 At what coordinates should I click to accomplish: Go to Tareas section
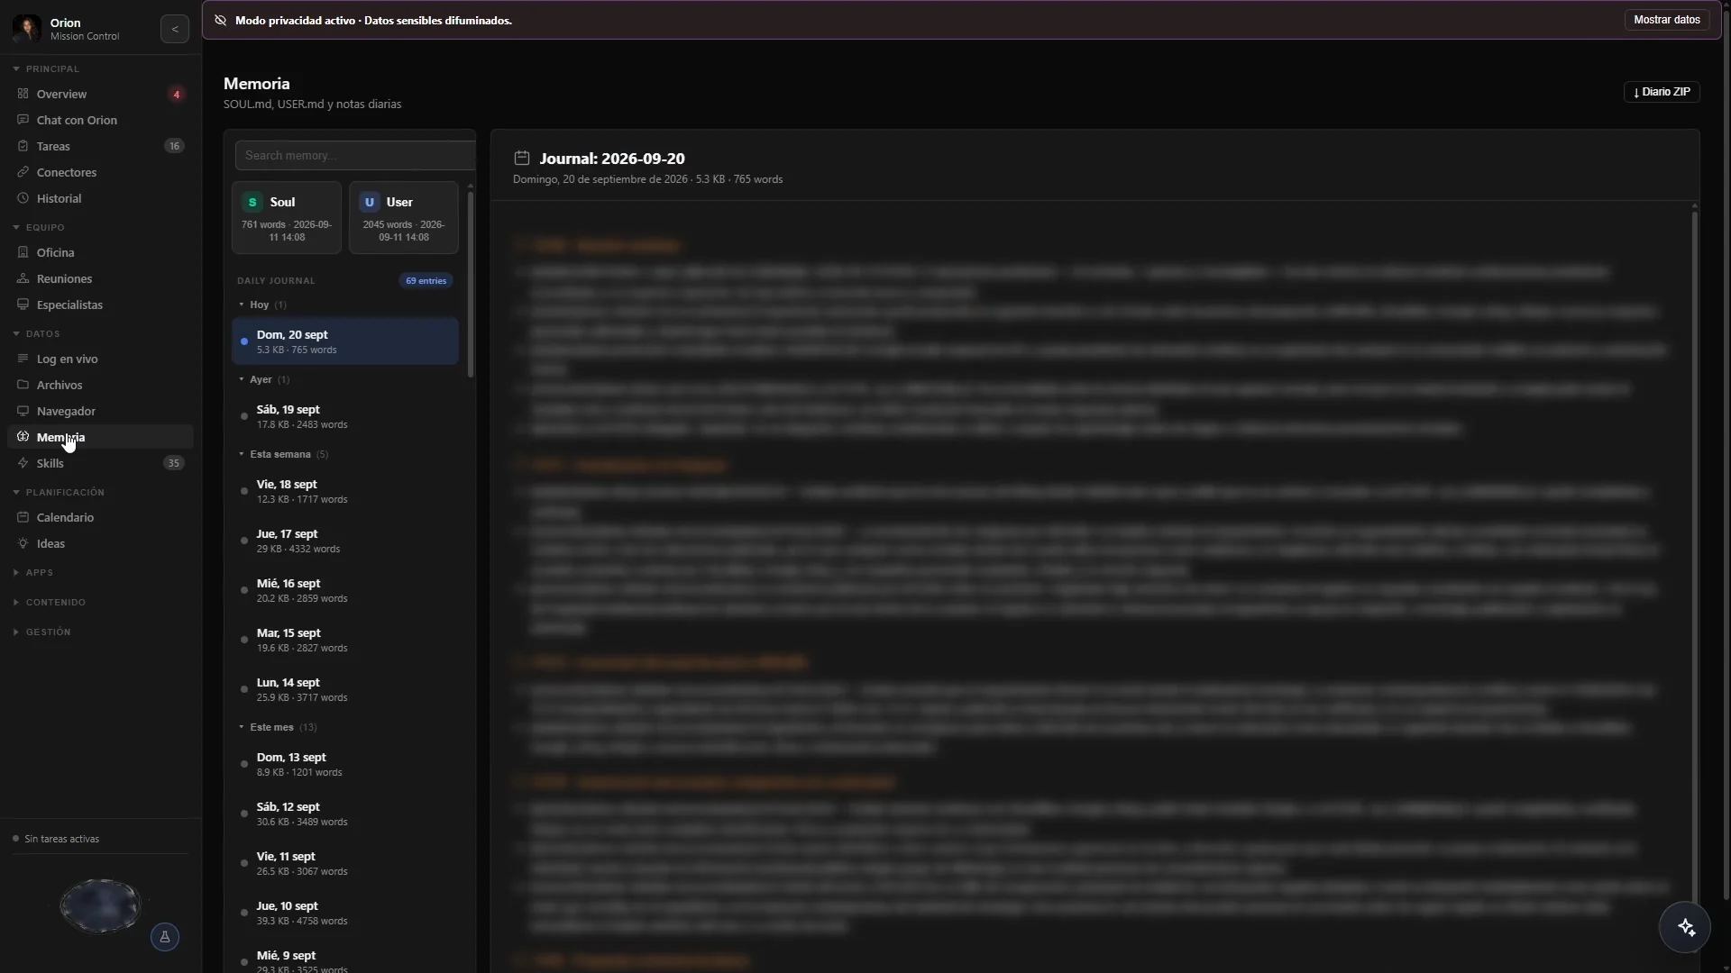[x=100, y=146]
